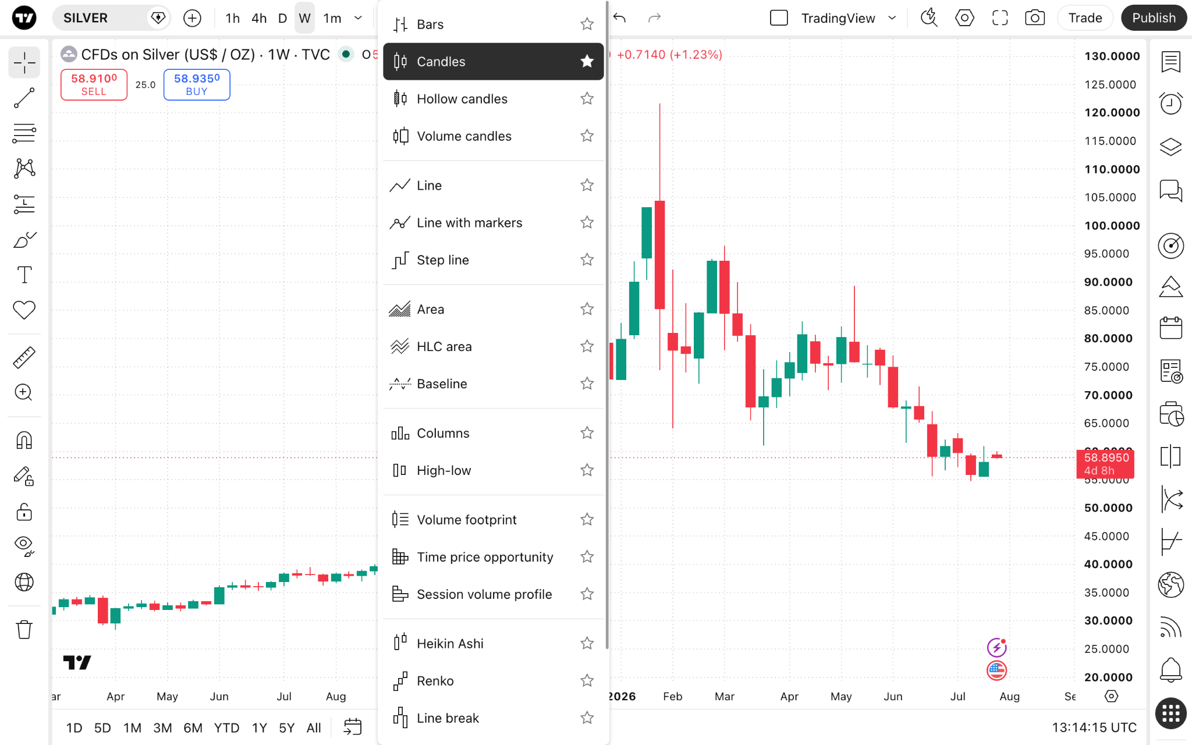Click the 58.9350 BUY button
1192x745 pixels.
coord(197,84)
